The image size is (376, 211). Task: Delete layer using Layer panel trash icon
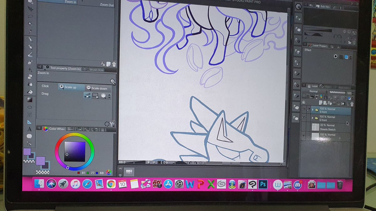pyautogui.click(x=352, y=104)
